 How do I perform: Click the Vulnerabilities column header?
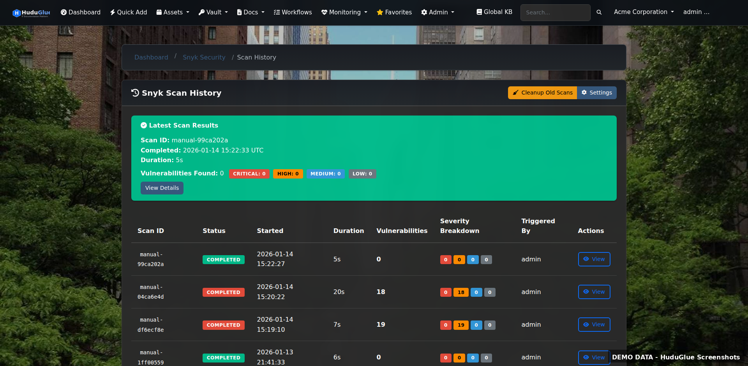point(402,231)
